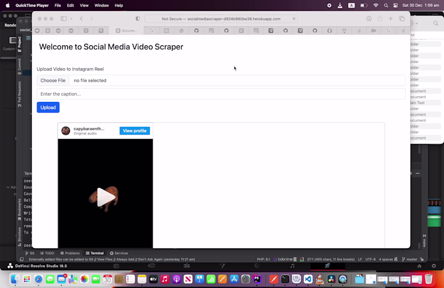Open DaVinci Resolve Edit page icon
The height and width of the screenshot is (288, 444).
(x=186, y=266)
